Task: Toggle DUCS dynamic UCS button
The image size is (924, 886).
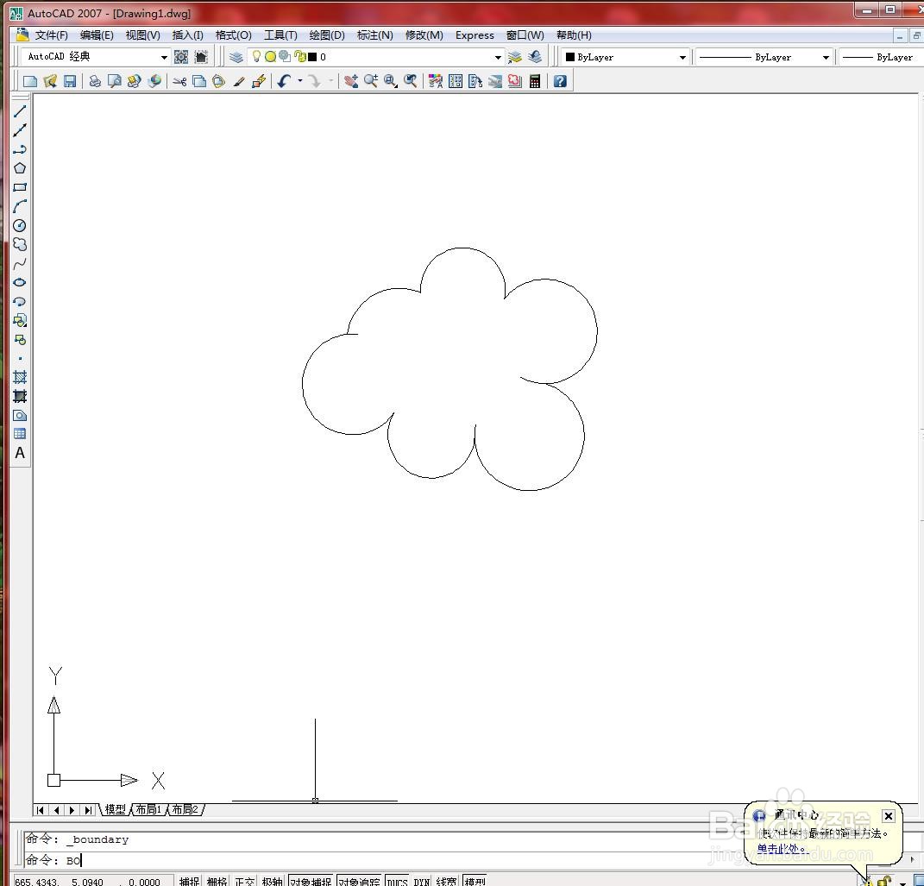Action: point(397,882)
